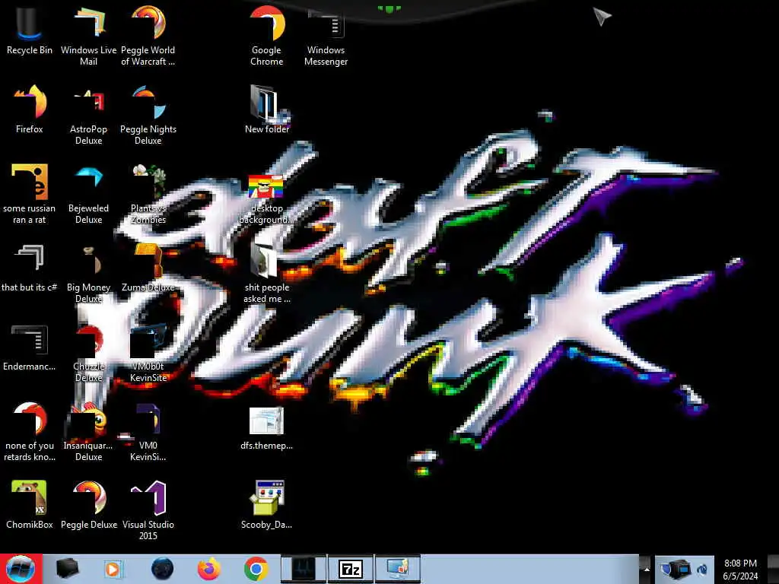
Task: Launch Firefox from the taskbar
Action: tap(208, 569)
